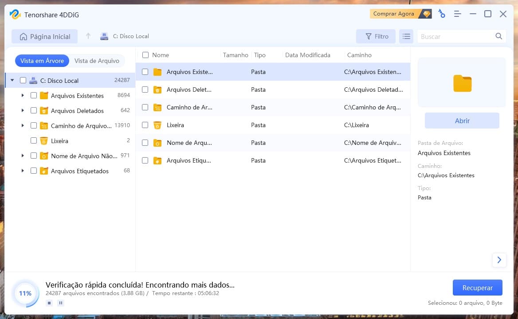Click the C: Disco Local drive icon in breadcrumb
The image size is (518, 319).
[104, 36]
